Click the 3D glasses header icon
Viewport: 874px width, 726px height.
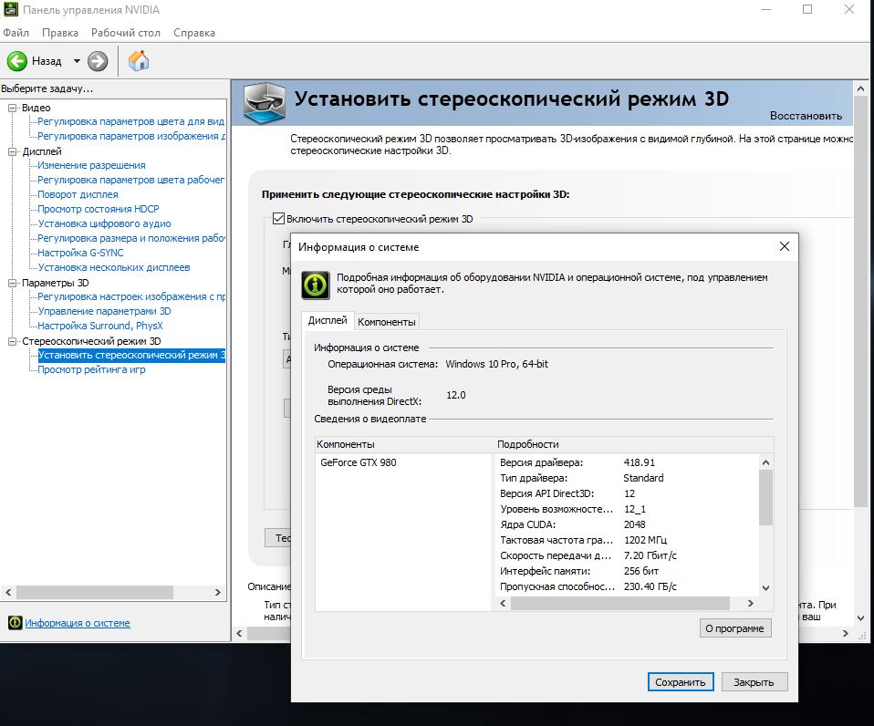click(265, 102)
